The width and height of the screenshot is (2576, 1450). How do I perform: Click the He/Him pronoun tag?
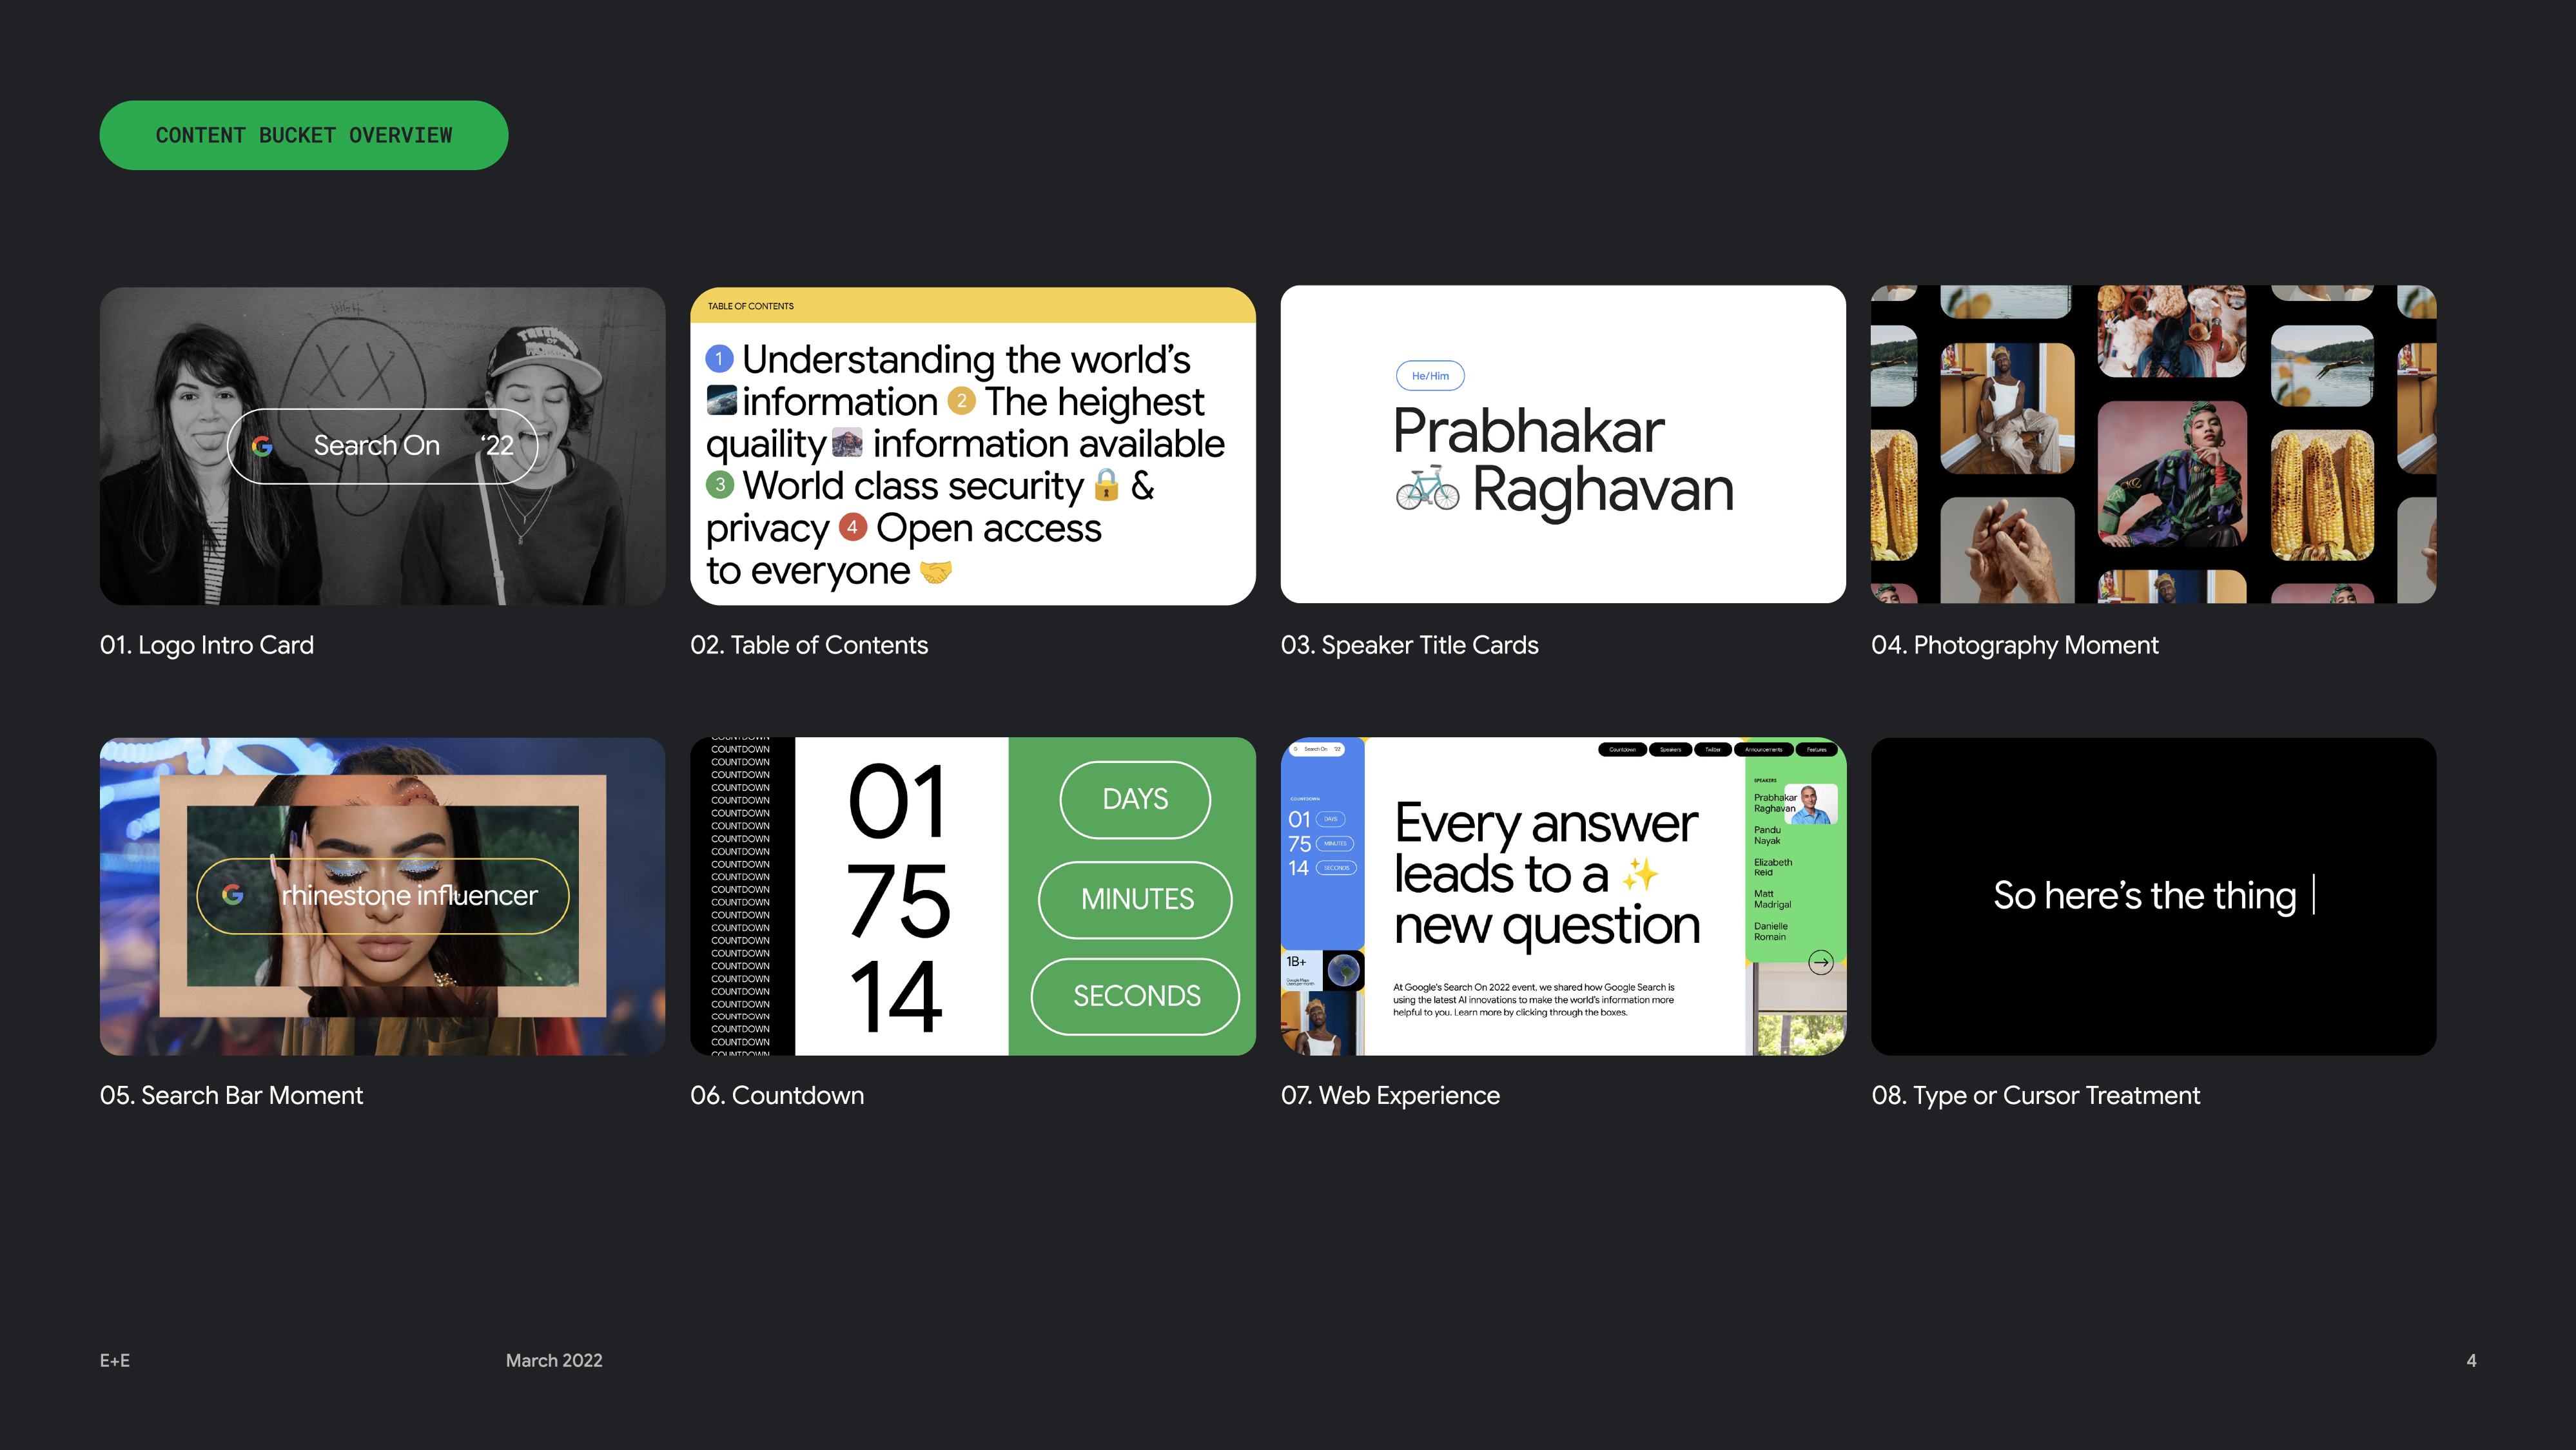pyautogui.click(x=1430, y=376)
